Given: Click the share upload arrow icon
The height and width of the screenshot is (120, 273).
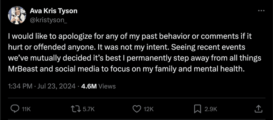Looking at the screenshot, I should (258, 108).
